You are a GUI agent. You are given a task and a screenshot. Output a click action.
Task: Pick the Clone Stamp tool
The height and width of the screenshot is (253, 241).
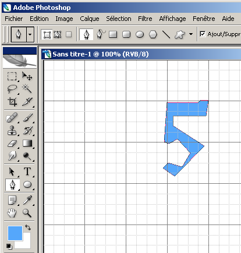(x=12, y=130)
